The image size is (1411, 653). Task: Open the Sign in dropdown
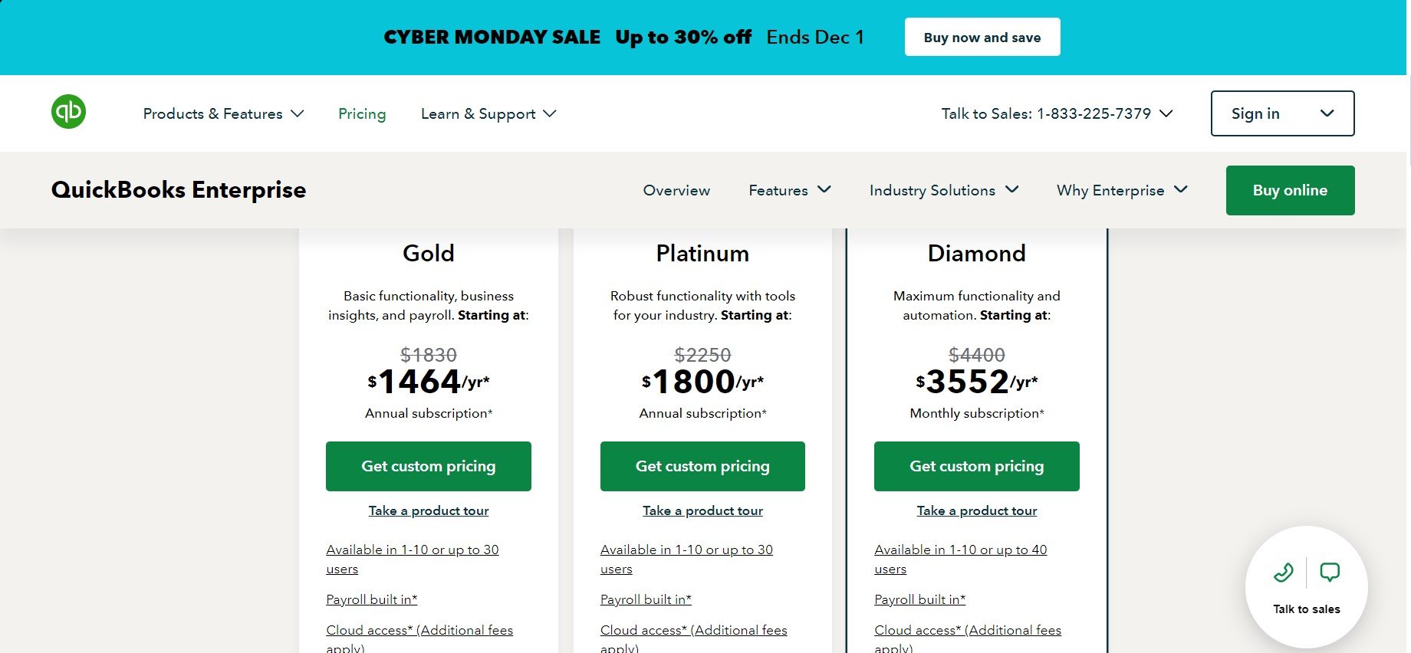click(1282, 113)
